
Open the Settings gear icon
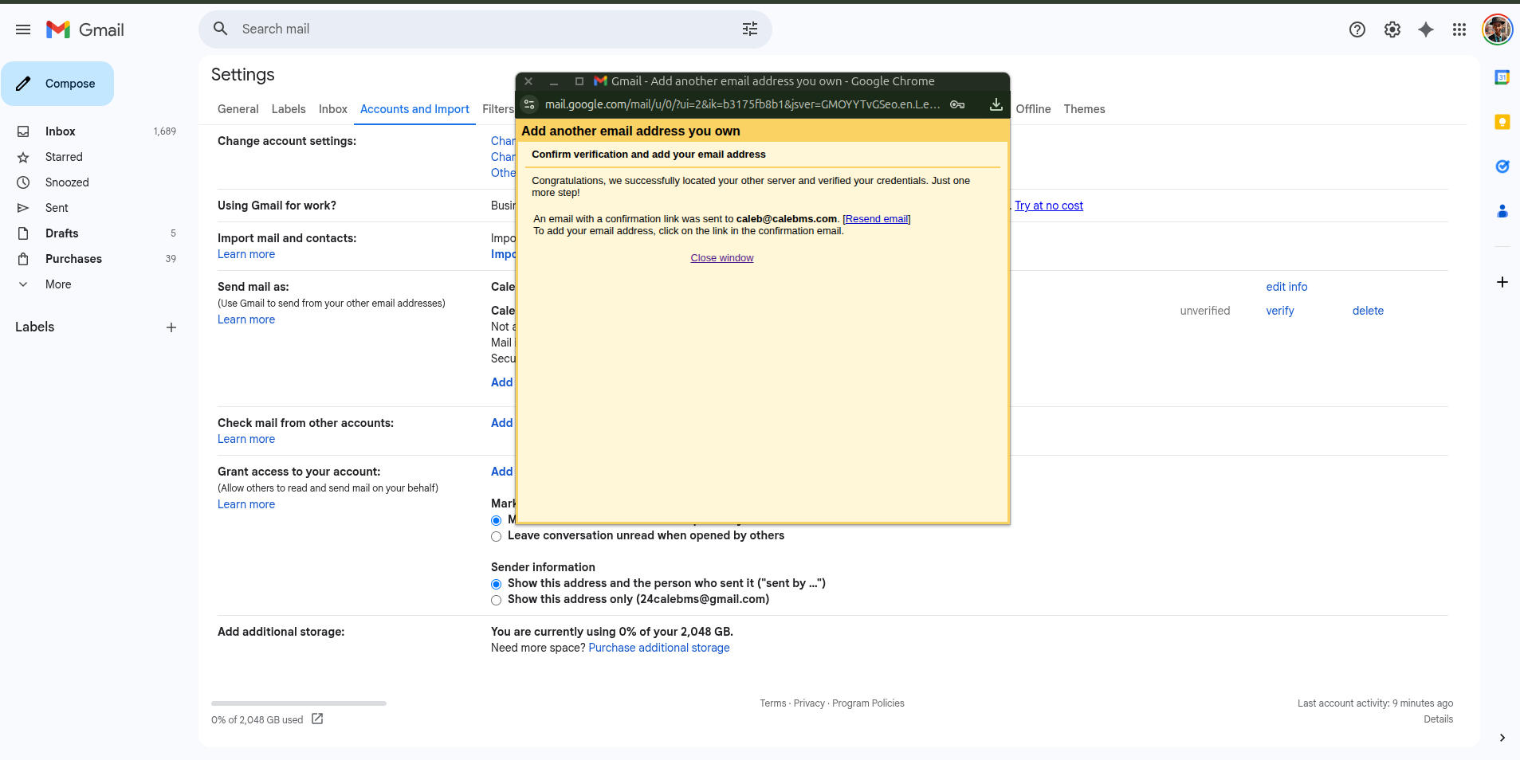[1392, 29]
